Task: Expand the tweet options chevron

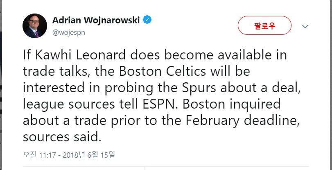Action: click(305, 27)
